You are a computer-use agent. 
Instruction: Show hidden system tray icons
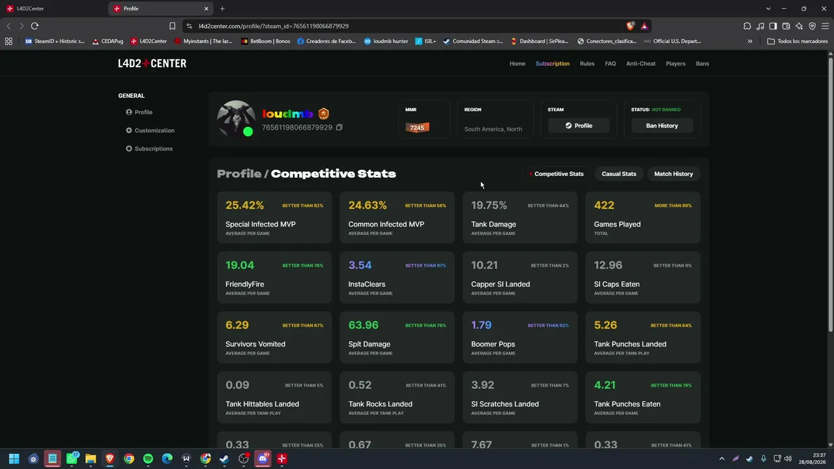721,459
